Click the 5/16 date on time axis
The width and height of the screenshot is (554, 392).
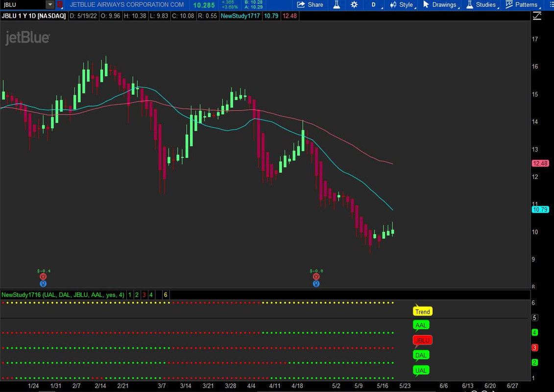[382, 386]
